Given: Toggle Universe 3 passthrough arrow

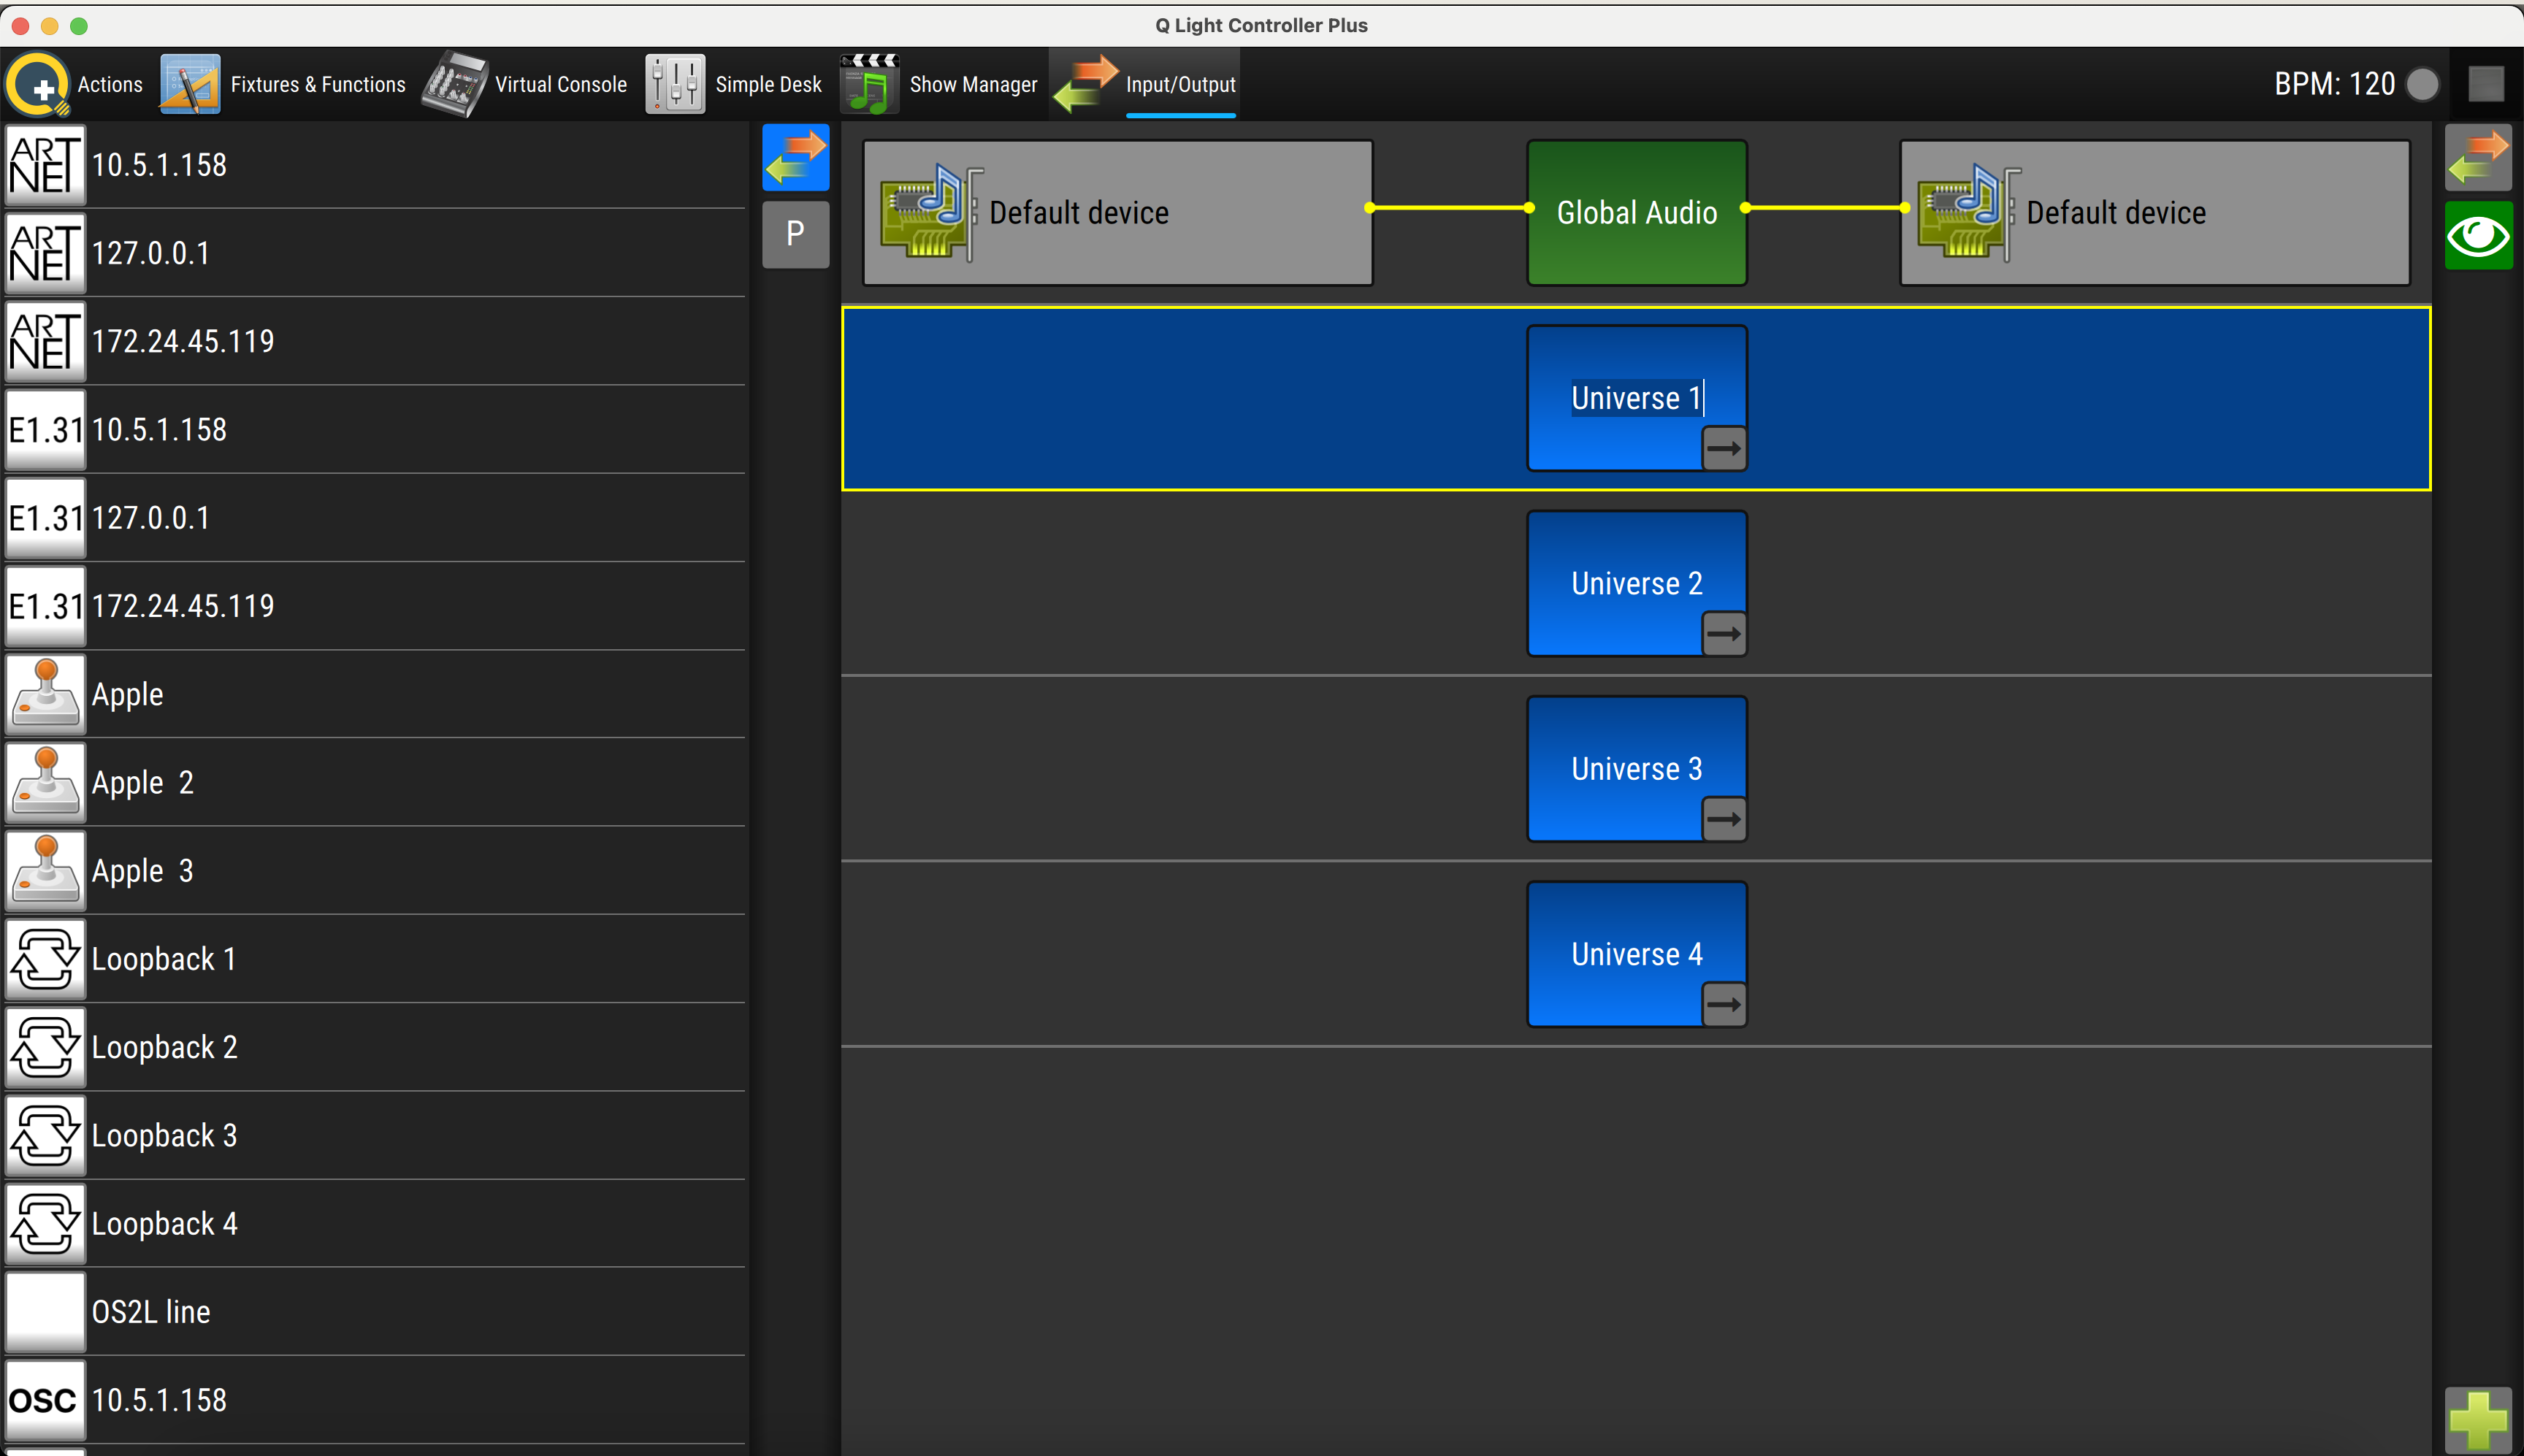Looking at the screenshot, I should coord(1724,820).
